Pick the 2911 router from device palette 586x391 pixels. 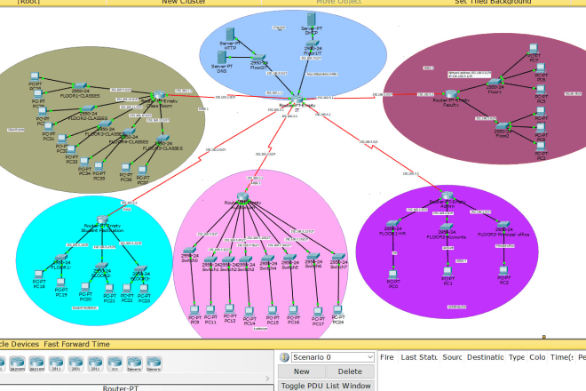(95, 363)
